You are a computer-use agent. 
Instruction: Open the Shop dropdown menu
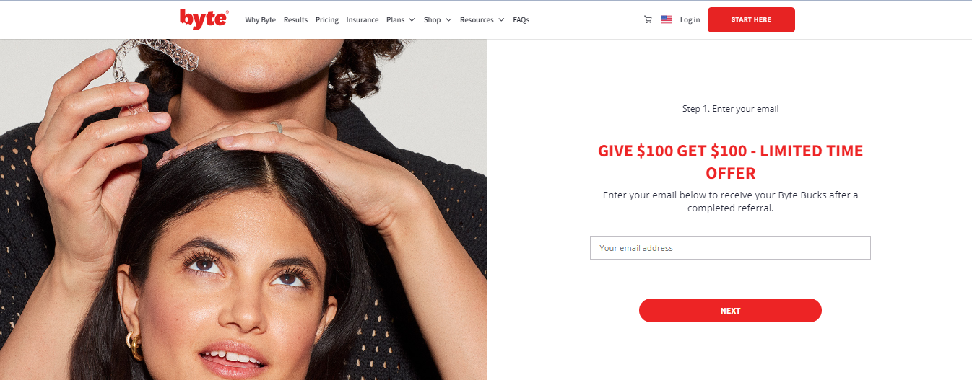(x=437, y=19)
